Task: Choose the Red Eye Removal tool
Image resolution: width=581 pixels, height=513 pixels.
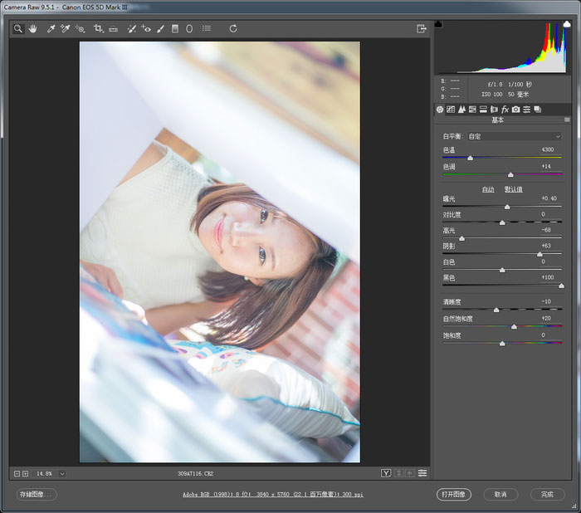Action: click(x=146, y=28)
